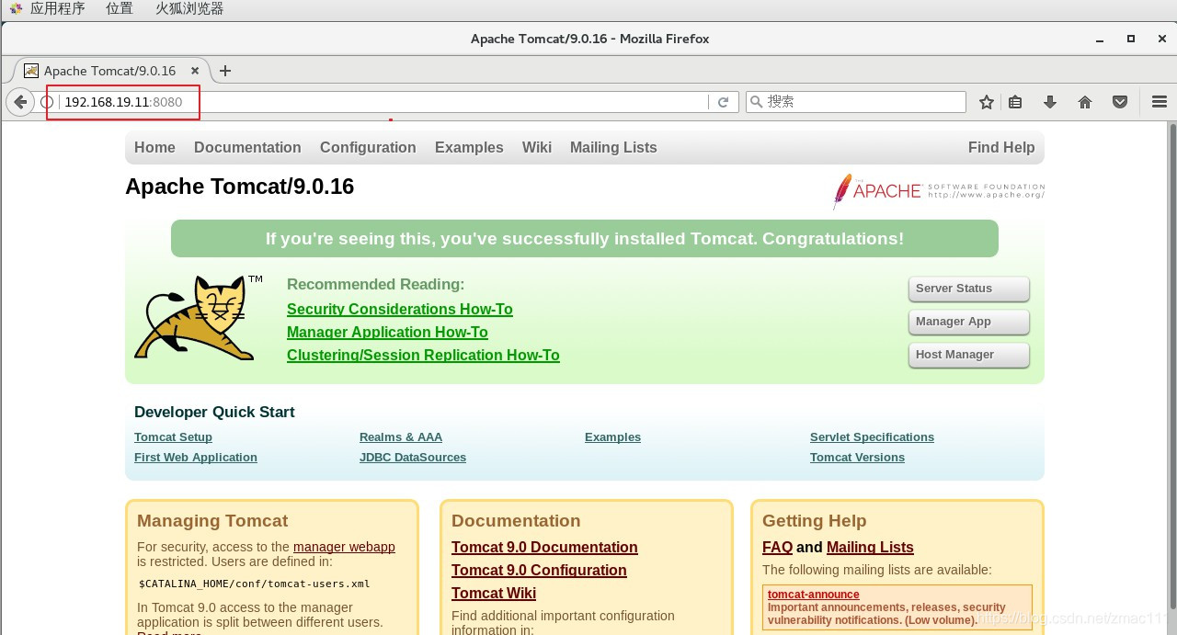Click the $CATALINA_HOME/conf/tomcat-users.xml path text
This screenshot has height=635, width=1177.
coord(254,584)
